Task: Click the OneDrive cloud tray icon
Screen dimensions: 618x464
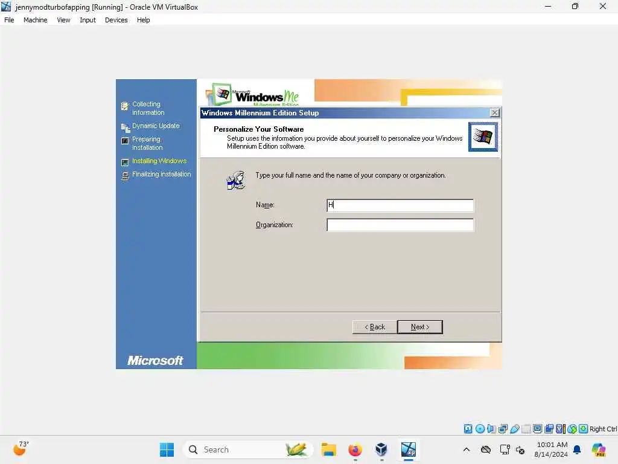Action: 486,449
